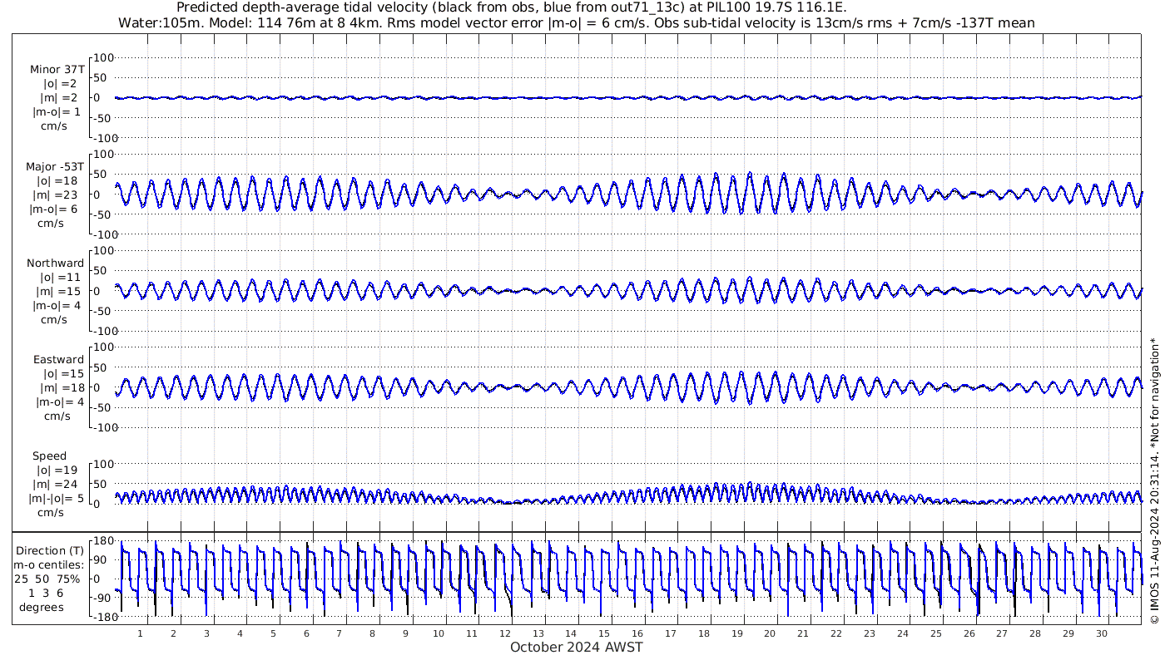Click the '|m| =15' value under Northward
Image resolution: width=1165 pixels, height=665 pixels.
pyautogui.click(x=60, y=292)
